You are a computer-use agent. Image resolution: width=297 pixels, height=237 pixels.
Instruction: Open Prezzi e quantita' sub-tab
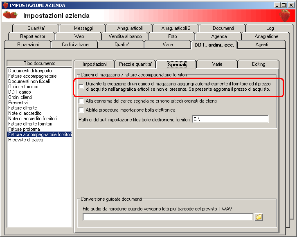coord(135,64)
